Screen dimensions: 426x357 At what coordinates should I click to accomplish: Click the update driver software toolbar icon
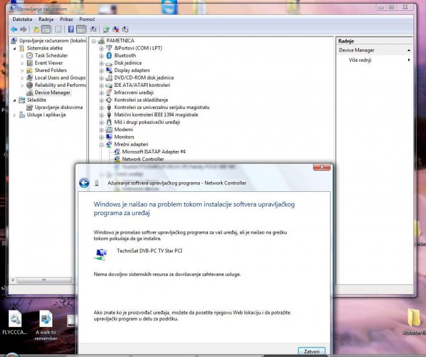pyautogui.click(x=106, y=30)
